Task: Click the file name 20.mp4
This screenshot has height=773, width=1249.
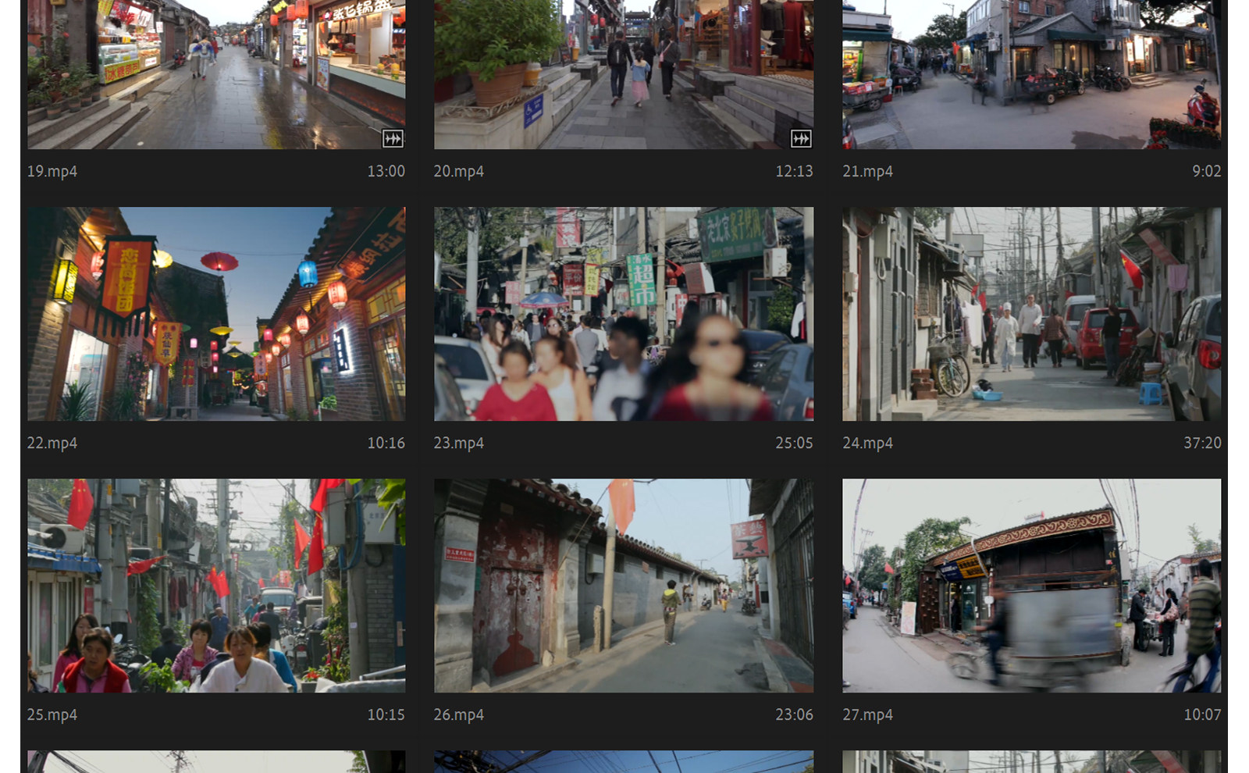Action: click(459, 172)
